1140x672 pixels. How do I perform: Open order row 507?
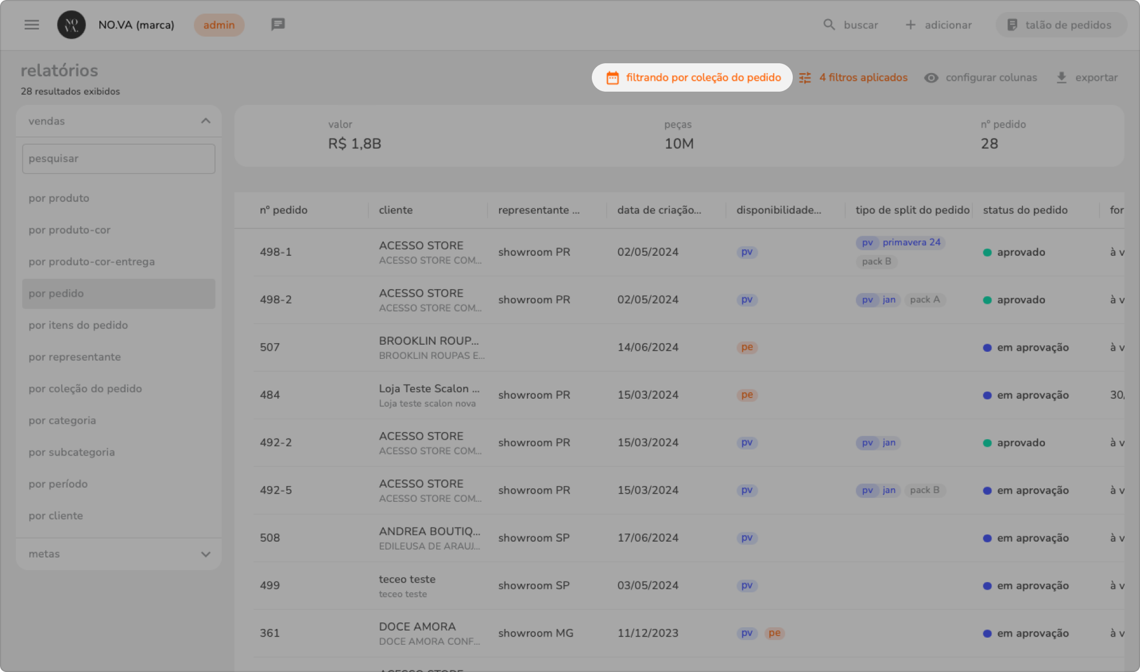[270, 347]
